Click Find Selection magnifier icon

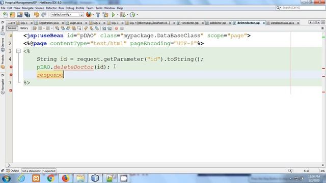coord(57,28)
